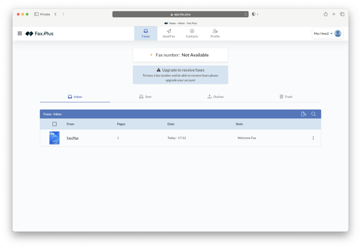This screenshot has height=248, width=361.
Task: Switch to the Trash folder tab
Action: coord(286,97)
